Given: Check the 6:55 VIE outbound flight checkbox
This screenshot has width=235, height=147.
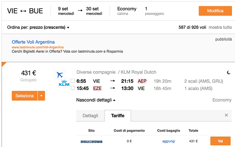Looking at the screenshot, I should (73, 81).
